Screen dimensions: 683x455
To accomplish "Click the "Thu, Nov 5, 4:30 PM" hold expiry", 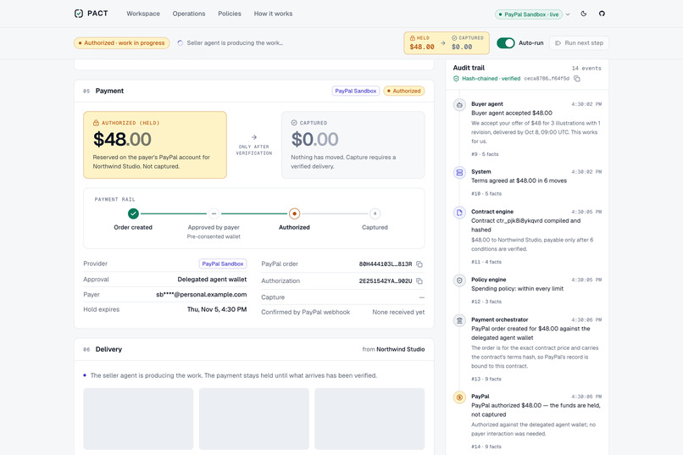I will point(217,309).
